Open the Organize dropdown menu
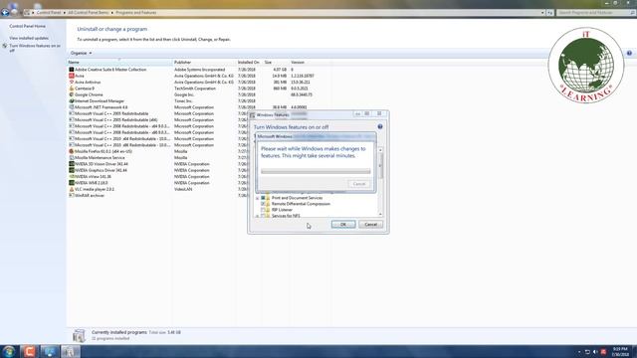637x358 pixels. [x=81, y=53]
